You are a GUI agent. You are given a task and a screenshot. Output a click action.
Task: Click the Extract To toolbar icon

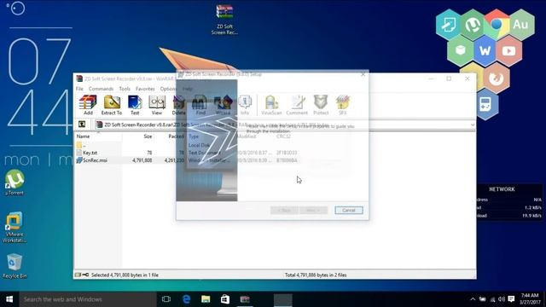tap(112, 105)
